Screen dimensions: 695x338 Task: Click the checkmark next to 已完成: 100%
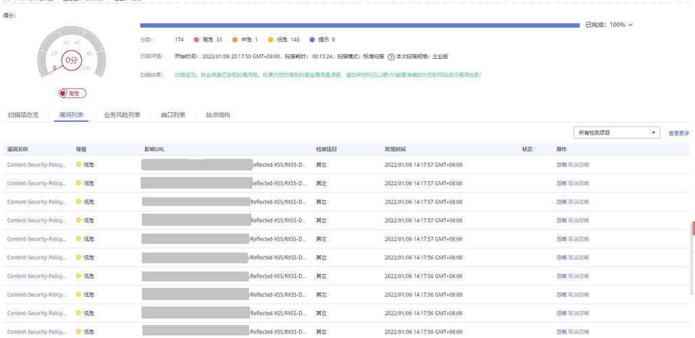tap(630, 25)
